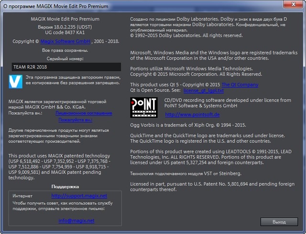This screenshot has width=306, height=234.
Task: Click the Ogg Vorbis trademark line
Action: point(188,125)
